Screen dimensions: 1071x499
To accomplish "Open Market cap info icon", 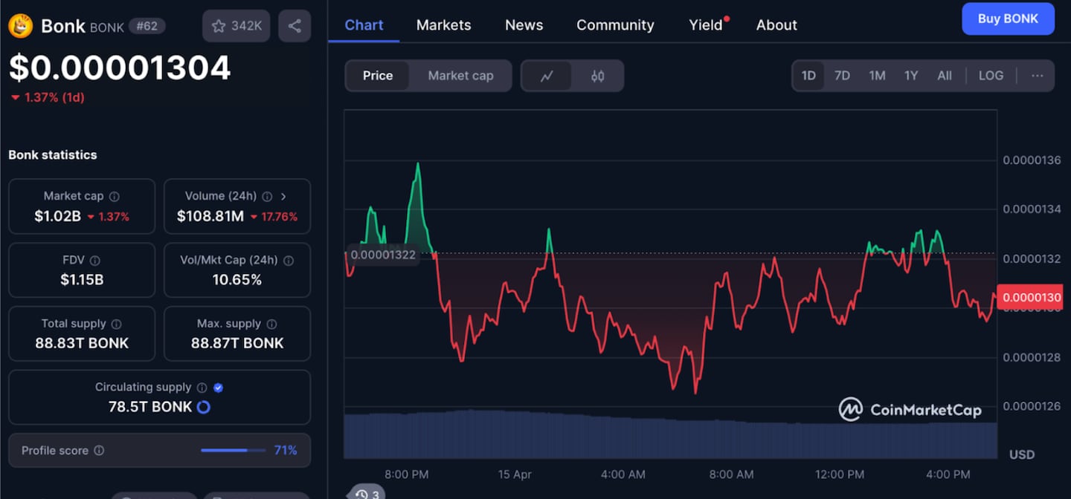I will [114, 197].
